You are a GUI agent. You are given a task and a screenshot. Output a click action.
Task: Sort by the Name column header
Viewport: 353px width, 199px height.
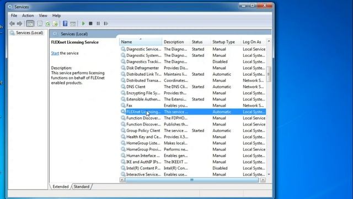(x=141, y=42)
